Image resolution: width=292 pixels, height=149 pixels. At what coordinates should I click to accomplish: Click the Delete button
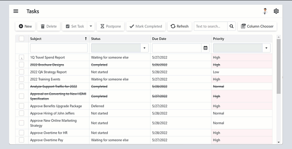(x=49, y=26)
